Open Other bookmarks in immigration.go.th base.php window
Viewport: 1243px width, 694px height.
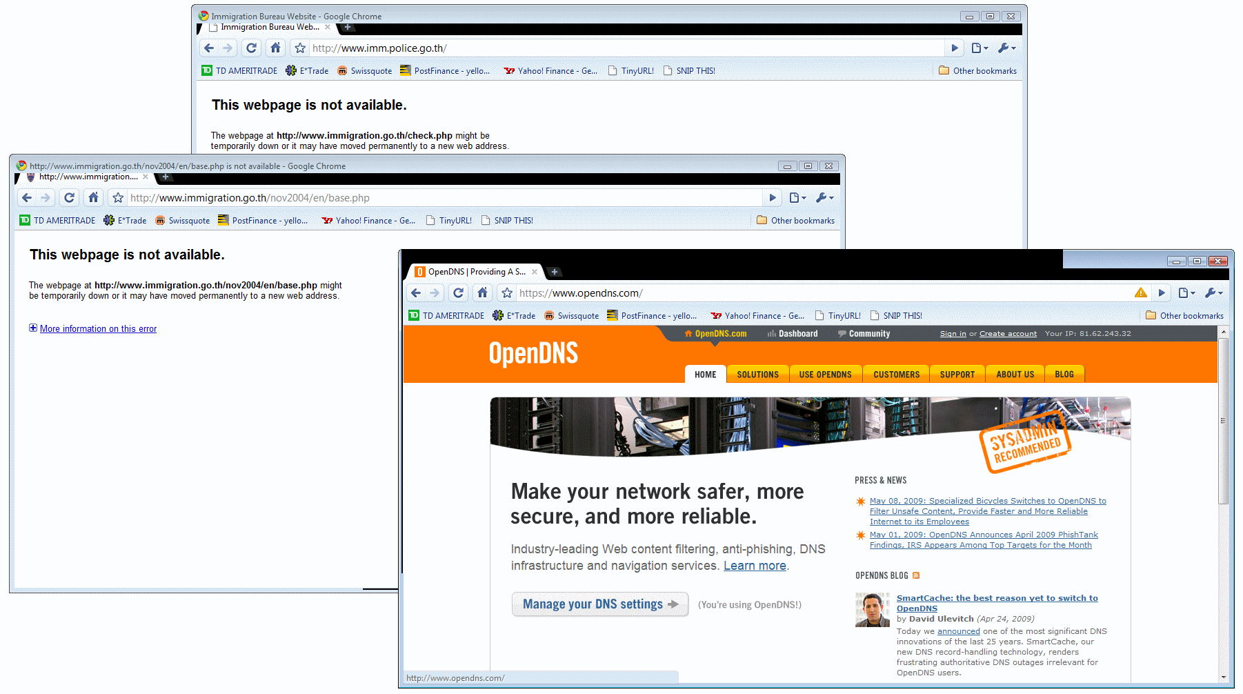point(795,220)
